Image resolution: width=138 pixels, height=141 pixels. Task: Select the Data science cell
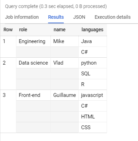(x=33, y=63)
